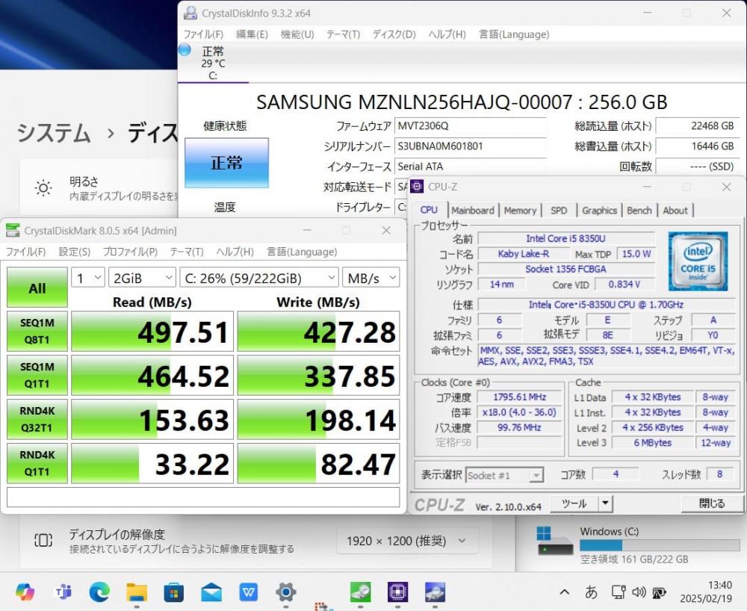Open unit dropdown showing MB/s
Screen dimensions: 747x611
(371, 278)
